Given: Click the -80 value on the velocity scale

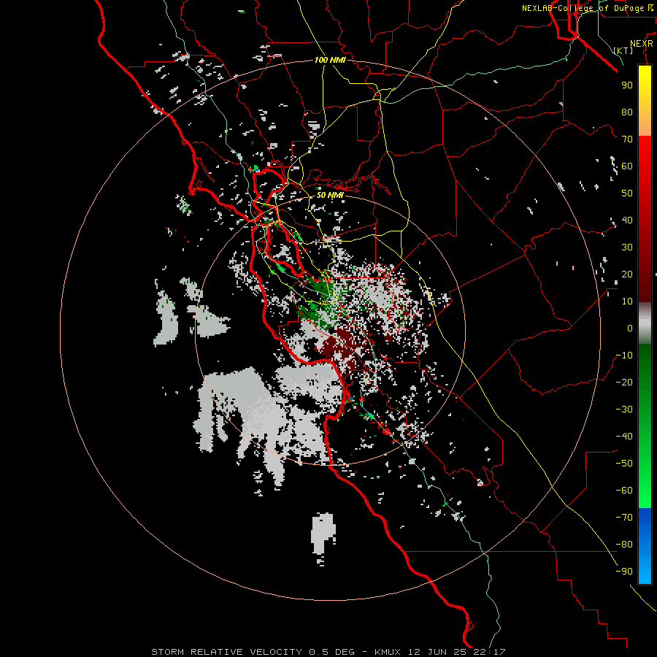Looking at the screenshot, I should 624,545.
